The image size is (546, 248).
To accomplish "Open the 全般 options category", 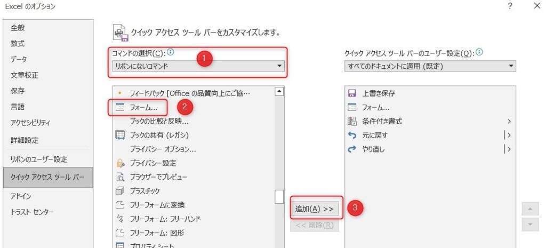I will 18,28.
